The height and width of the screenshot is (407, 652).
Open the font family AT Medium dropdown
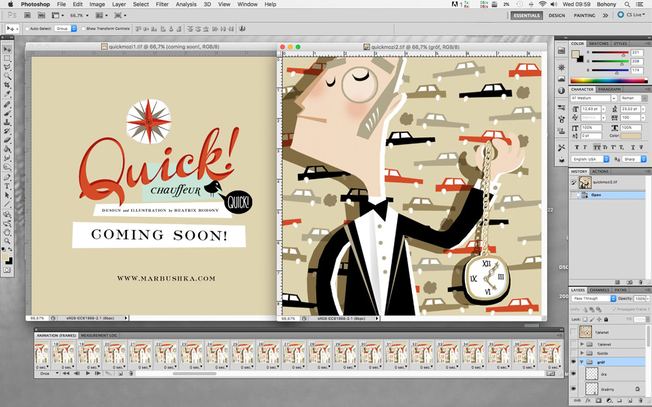(614, 98)
